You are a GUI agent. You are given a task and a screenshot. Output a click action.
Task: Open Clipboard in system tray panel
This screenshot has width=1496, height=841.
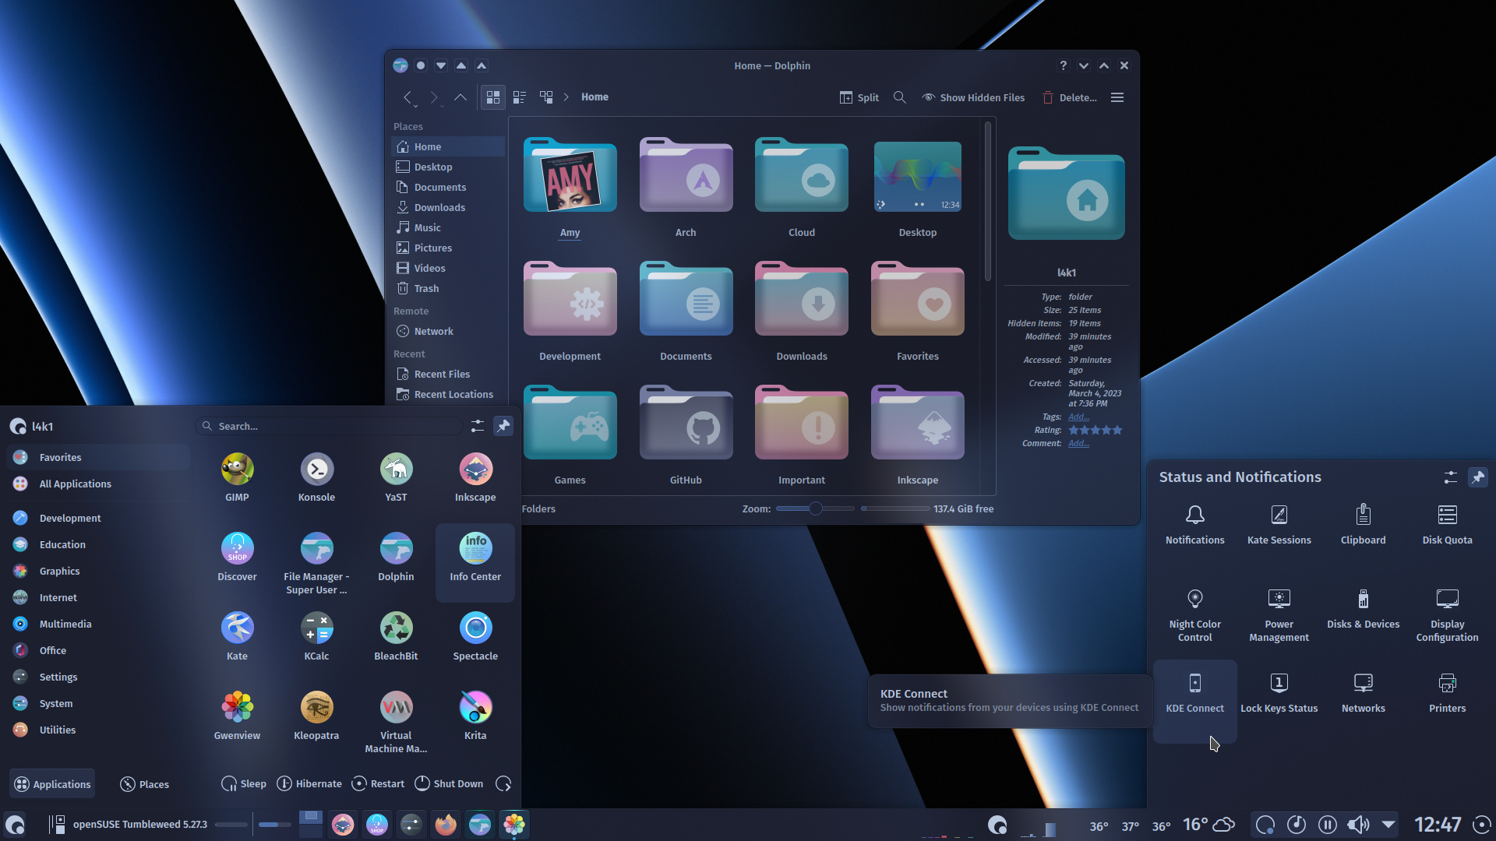[1363, 524]
